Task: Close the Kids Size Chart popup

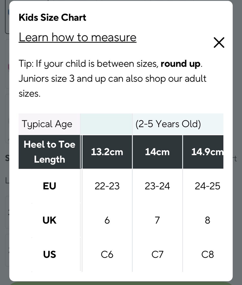Action: [219, 42]
